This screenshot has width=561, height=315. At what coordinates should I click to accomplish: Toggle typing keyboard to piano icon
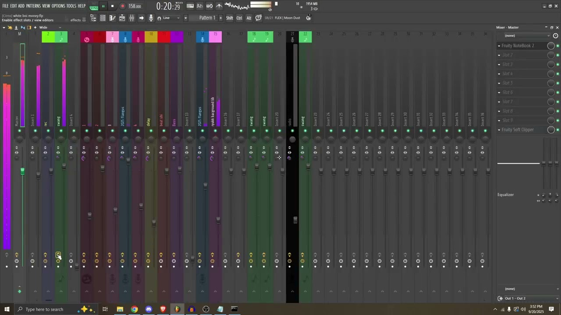(190, 6)
